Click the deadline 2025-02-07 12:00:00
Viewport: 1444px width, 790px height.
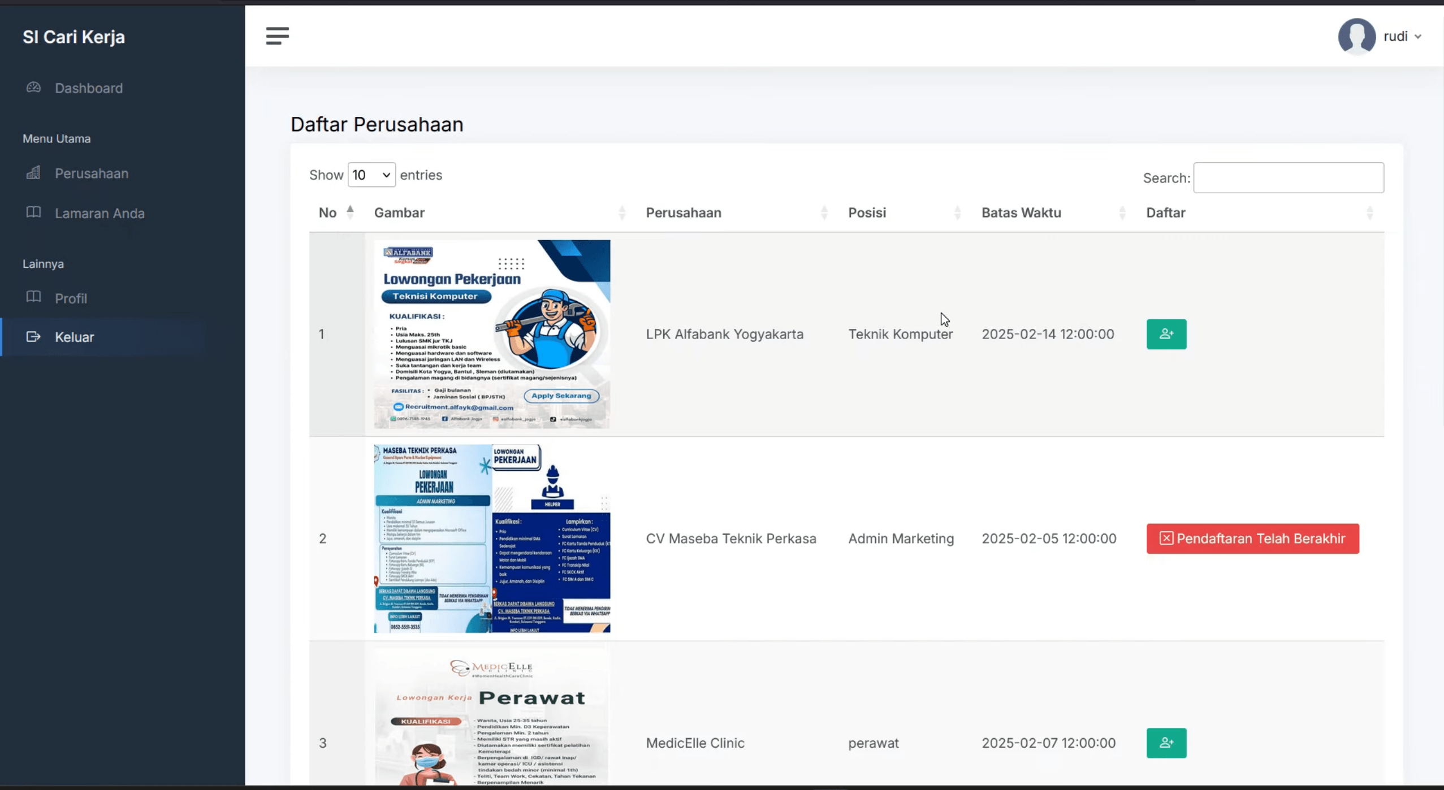pyautogui.click(x=1048, y=743)
